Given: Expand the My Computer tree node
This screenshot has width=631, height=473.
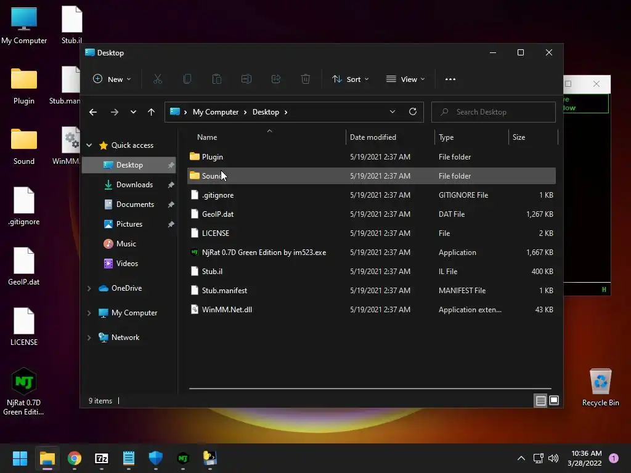Looking at the screenshot, I should coord(89,313).
